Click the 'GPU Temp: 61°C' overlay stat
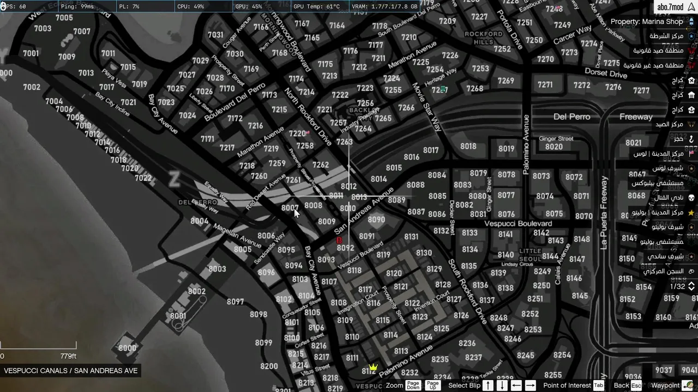This screenshot has height=392, width=698. [317, 7]
